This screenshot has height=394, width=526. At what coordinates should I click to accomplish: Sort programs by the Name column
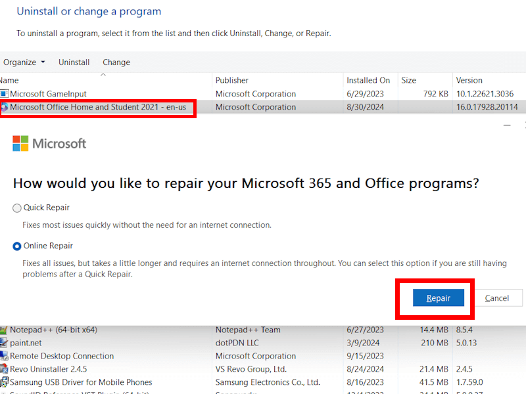click(x=13, y=80)
